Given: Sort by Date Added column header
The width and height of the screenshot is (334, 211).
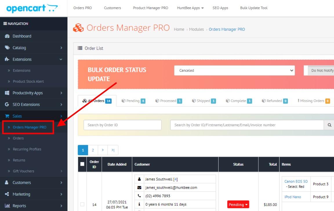Looking at the screenshot, I should point(117,164).
